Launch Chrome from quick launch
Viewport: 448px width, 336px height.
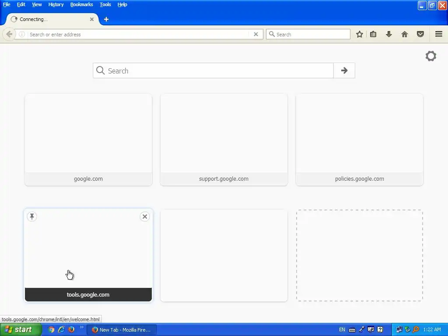52,330
